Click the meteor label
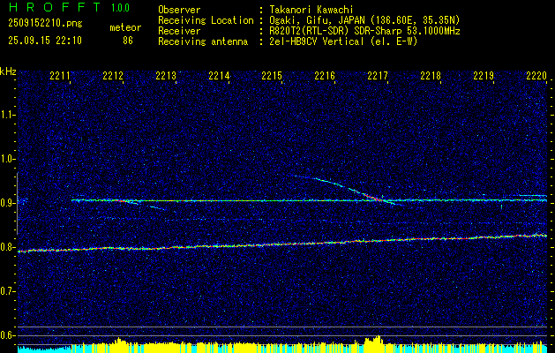This screenshot has height=353, width=555. (x=125, y=27)
